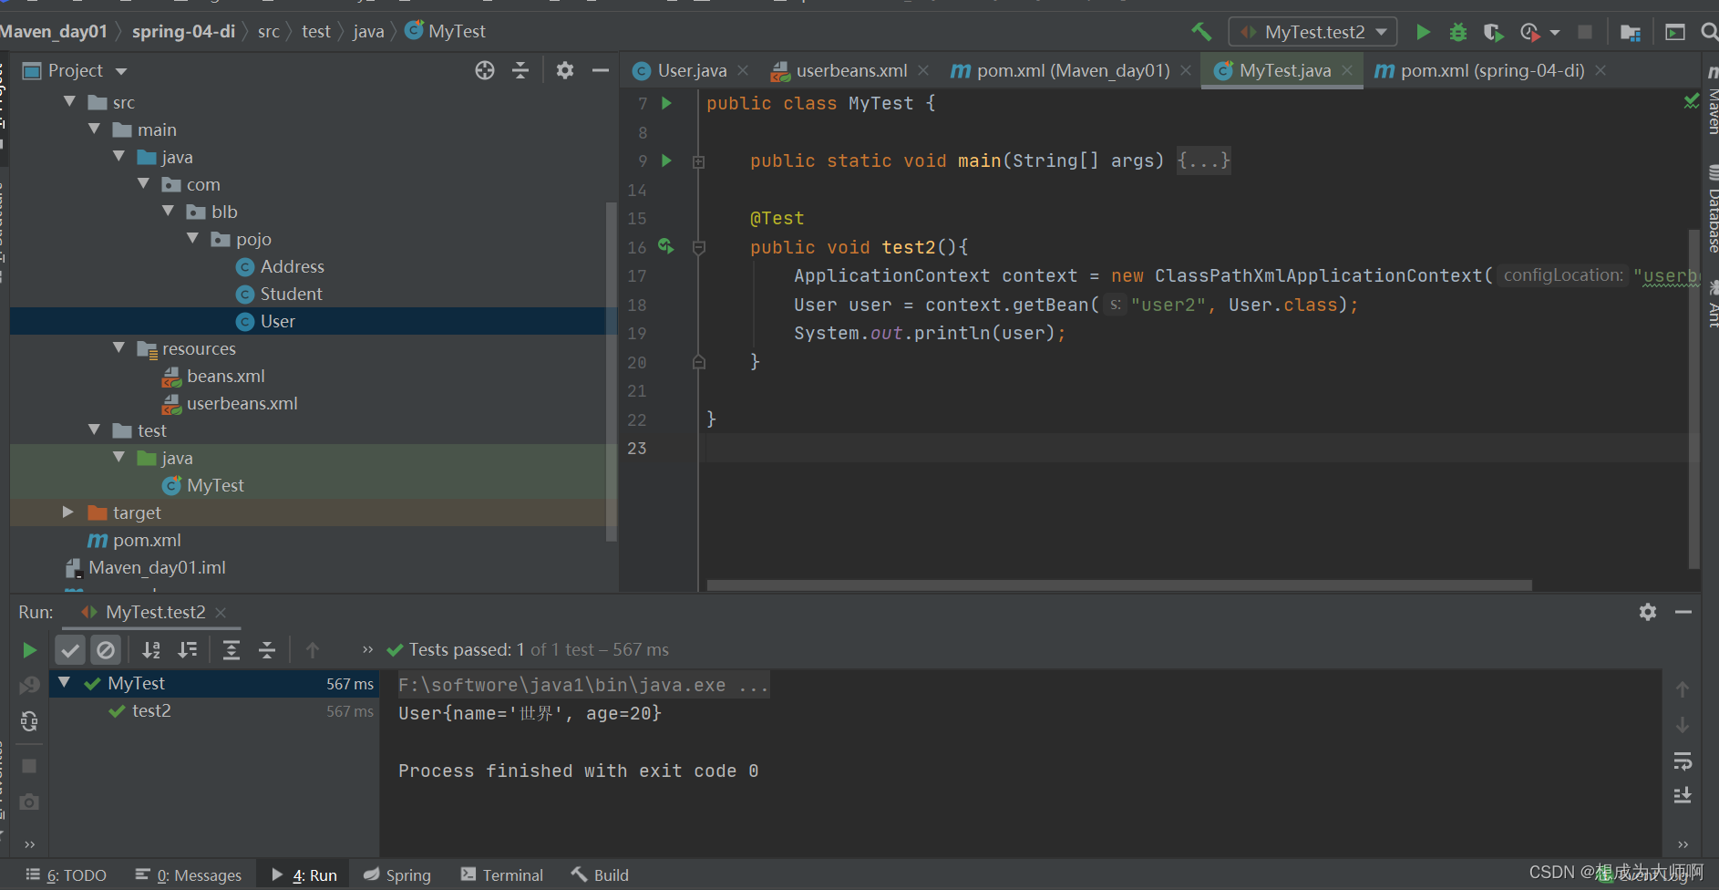Click the editor vertical scrollbar
Image resolution: width=1719 pixels, height=890 pixels.
point(1694,399)
